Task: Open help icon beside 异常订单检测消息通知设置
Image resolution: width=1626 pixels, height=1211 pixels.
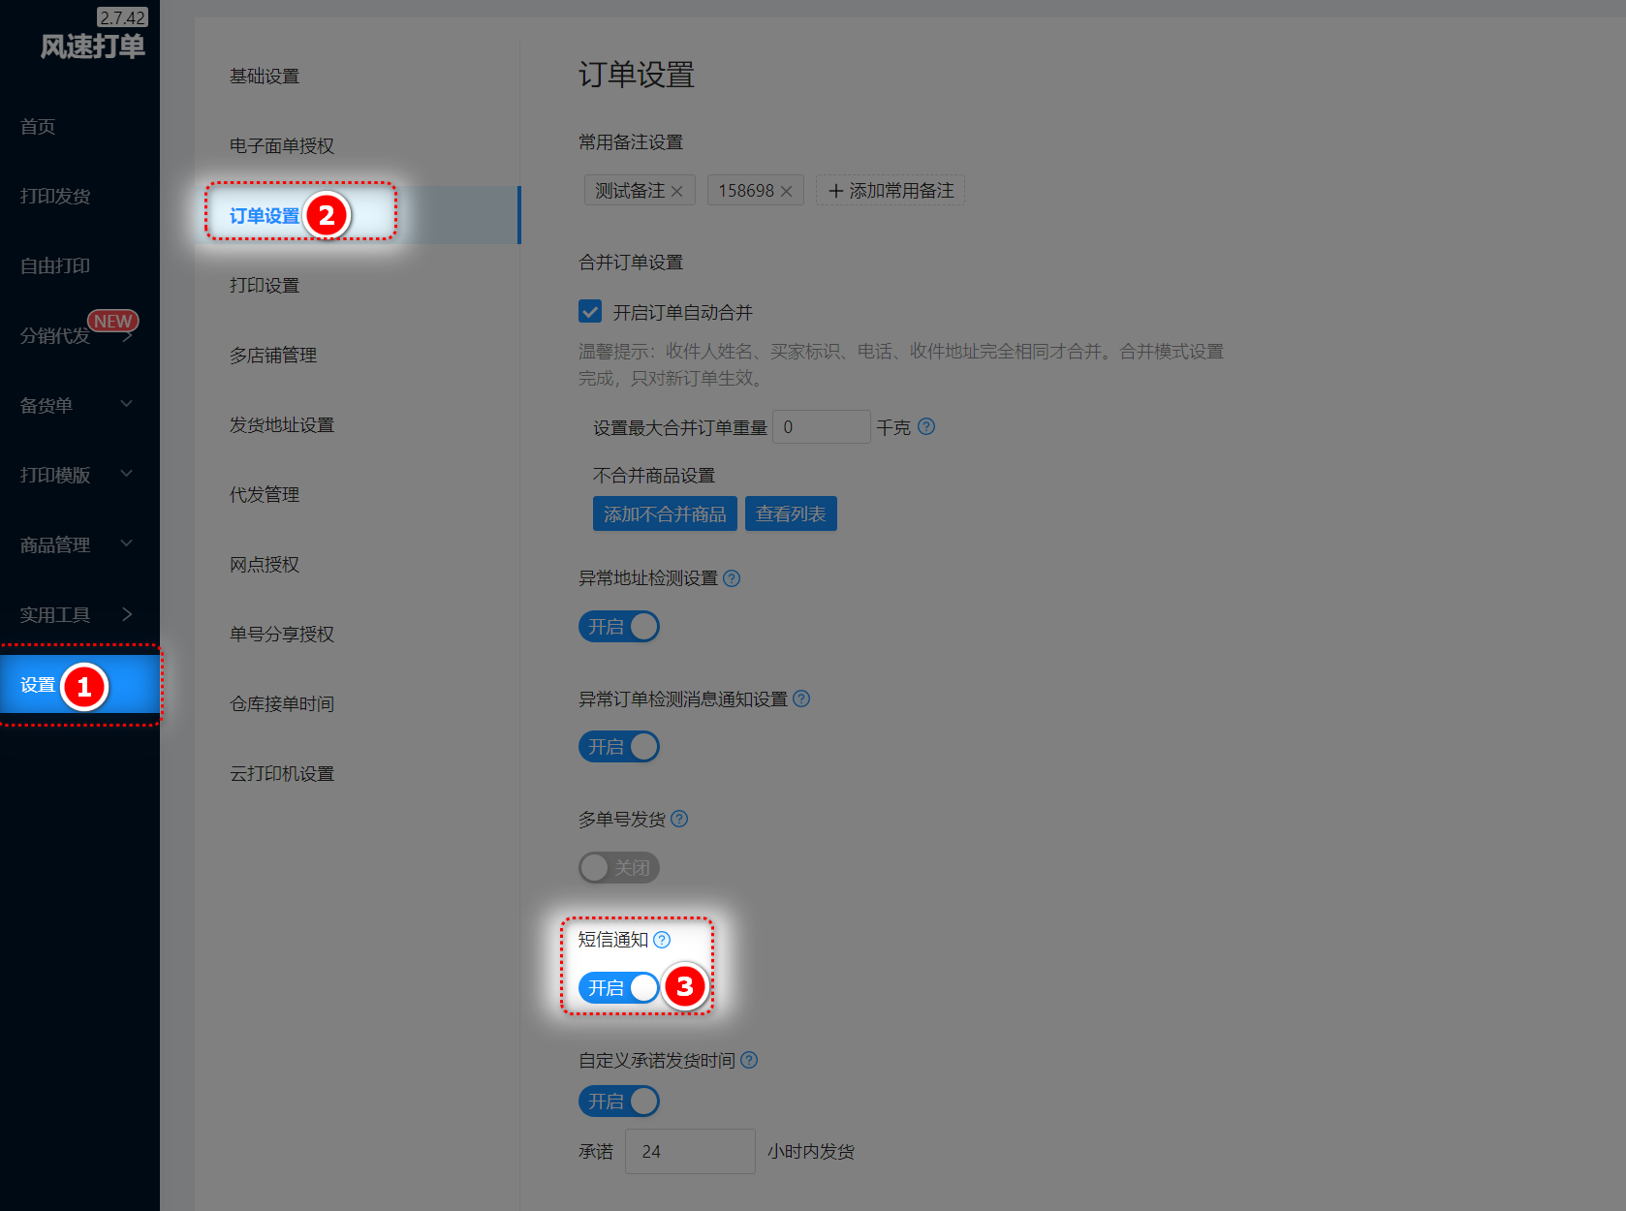Action: point(801,699)
